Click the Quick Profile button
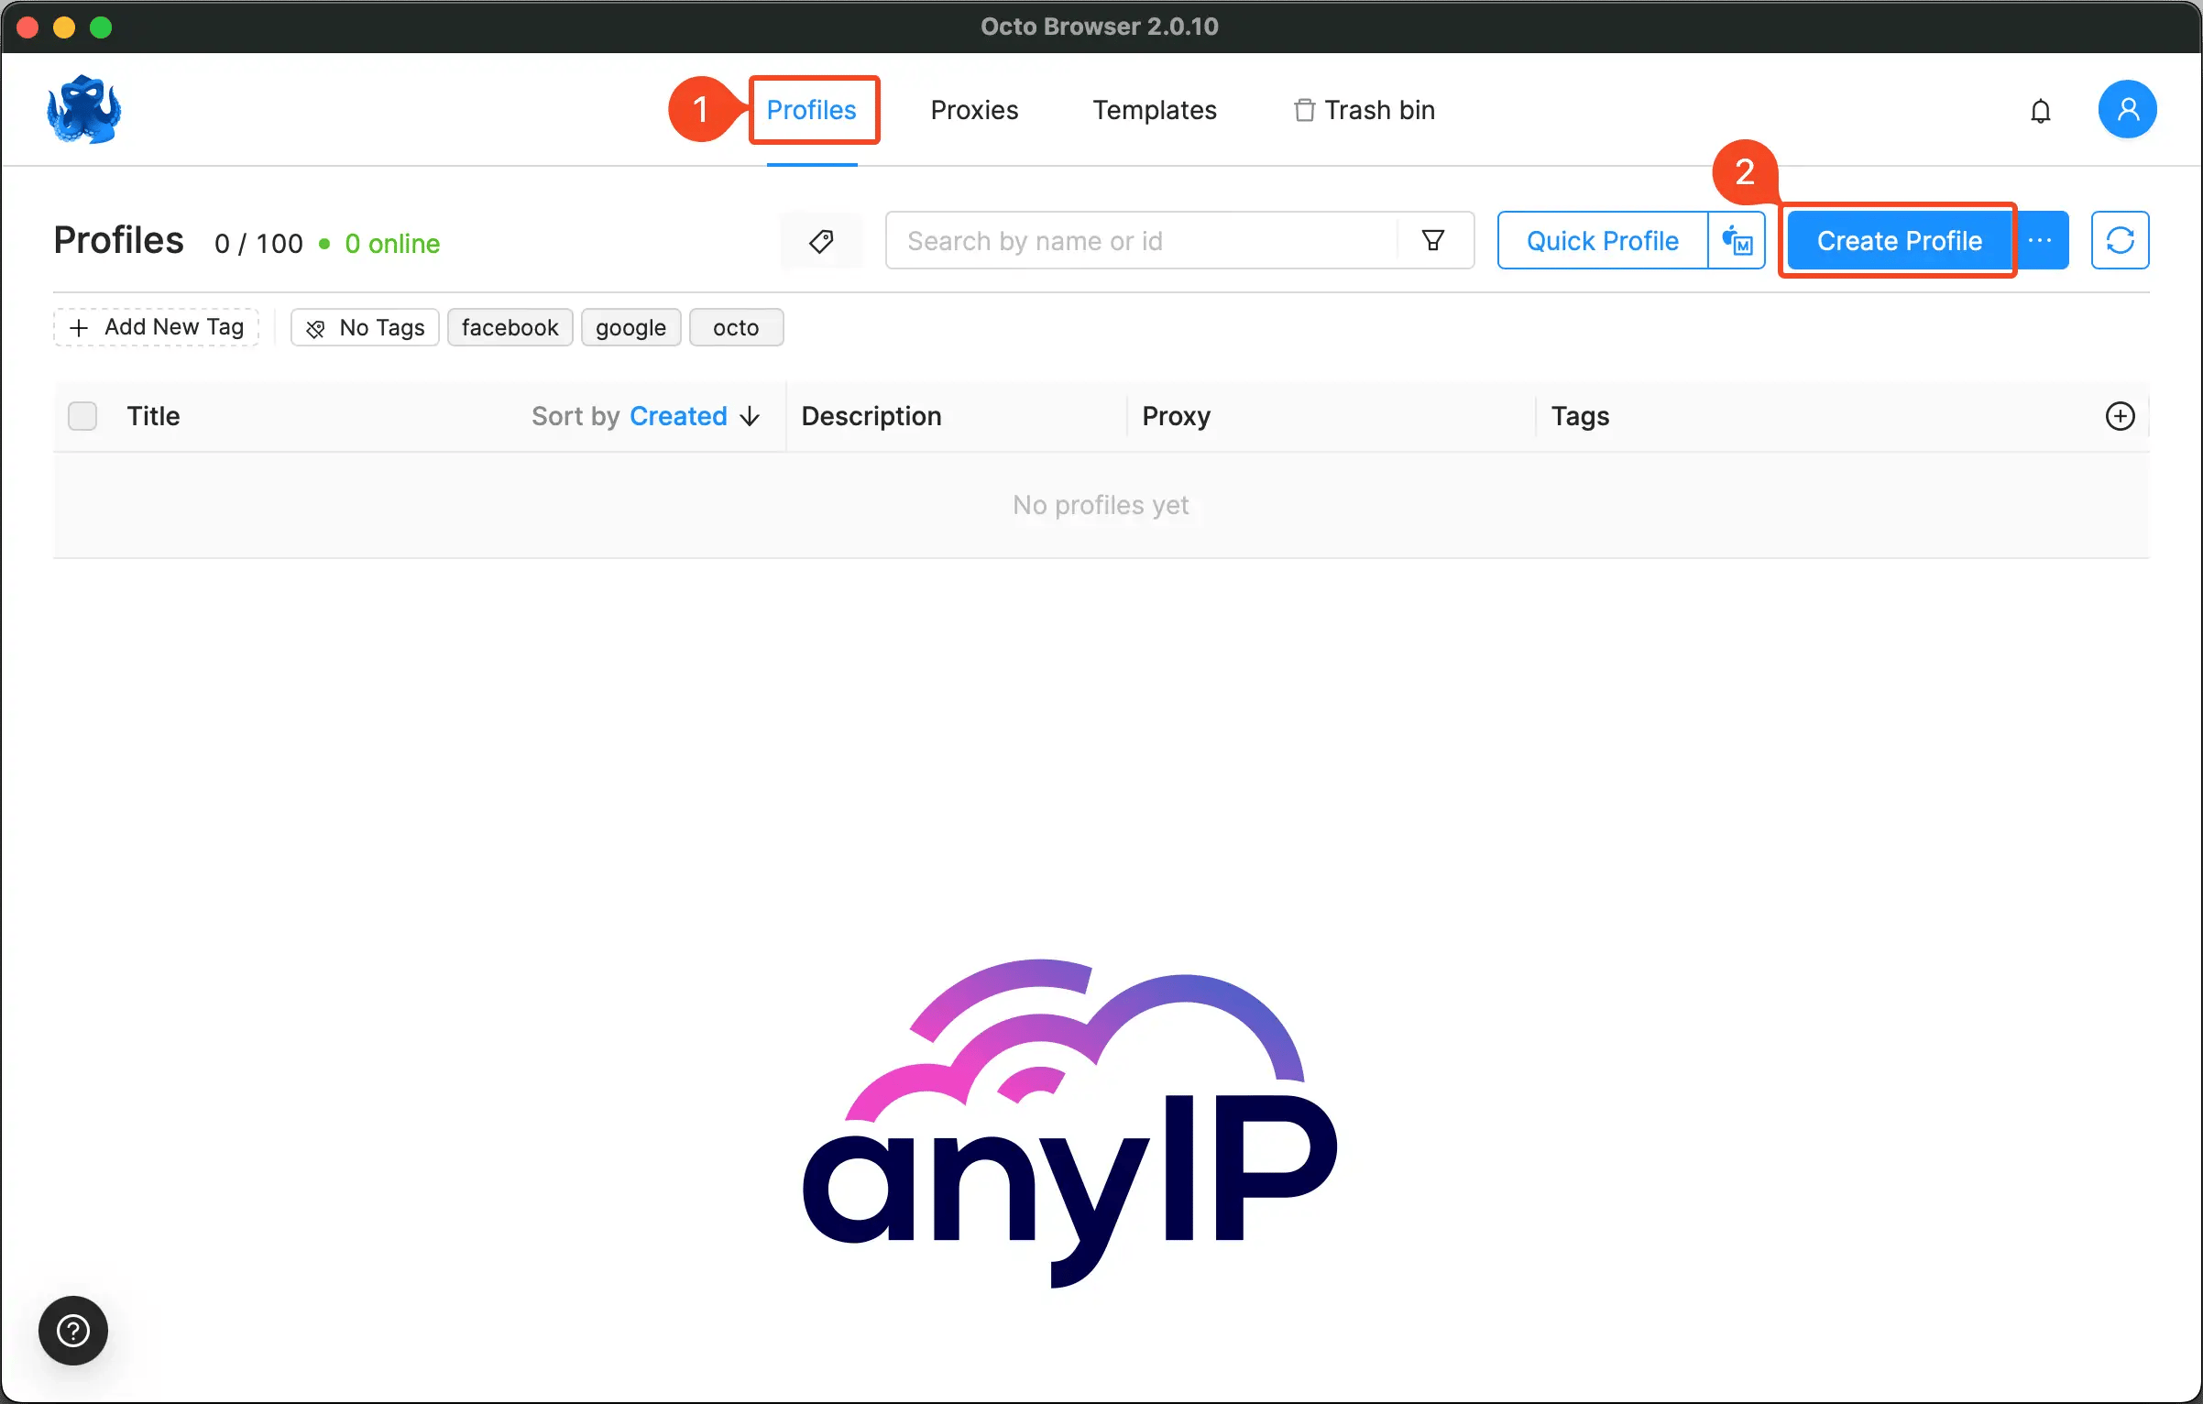Viewport: 2203px width, 1404px height. (1602, 240)
